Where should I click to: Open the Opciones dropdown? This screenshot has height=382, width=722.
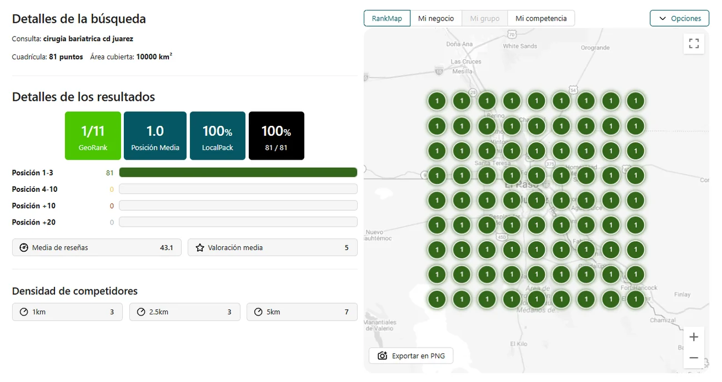pyautogui.click(x=679, y=18)
